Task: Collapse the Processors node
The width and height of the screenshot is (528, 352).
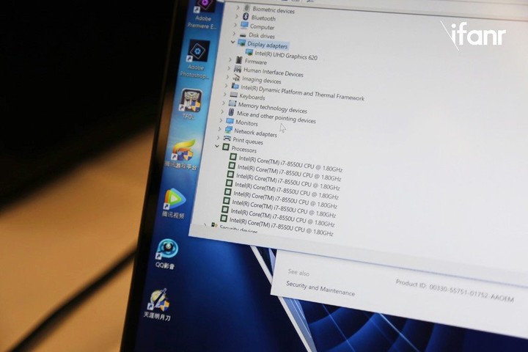Action: pos(217,146)
